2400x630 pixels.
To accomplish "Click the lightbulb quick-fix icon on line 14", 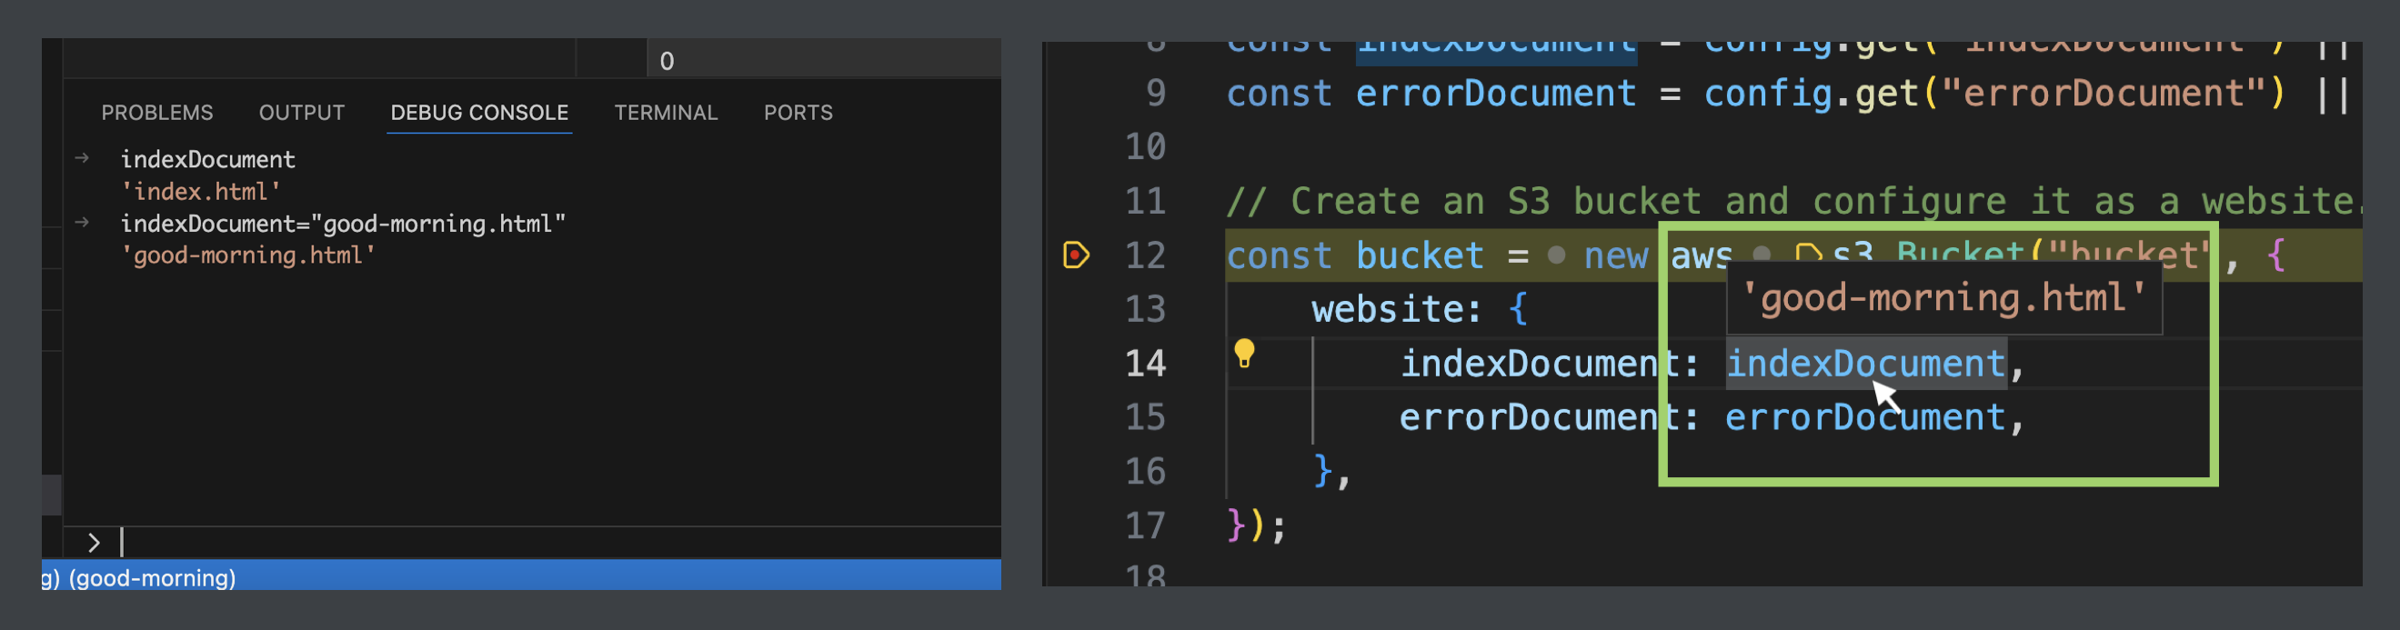I will coord(1244,354).
